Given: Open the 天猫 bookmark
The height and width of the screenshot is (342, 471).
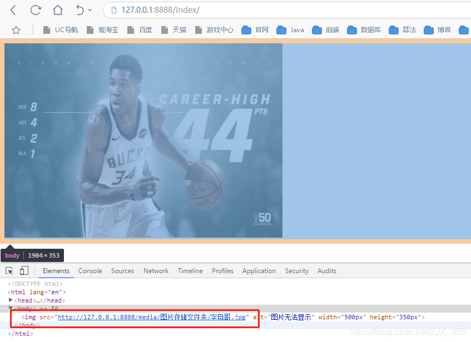Looking at the screenshot, I should click(x=173, y=30).
